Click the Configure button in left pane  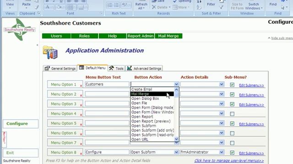pos(21,123)
